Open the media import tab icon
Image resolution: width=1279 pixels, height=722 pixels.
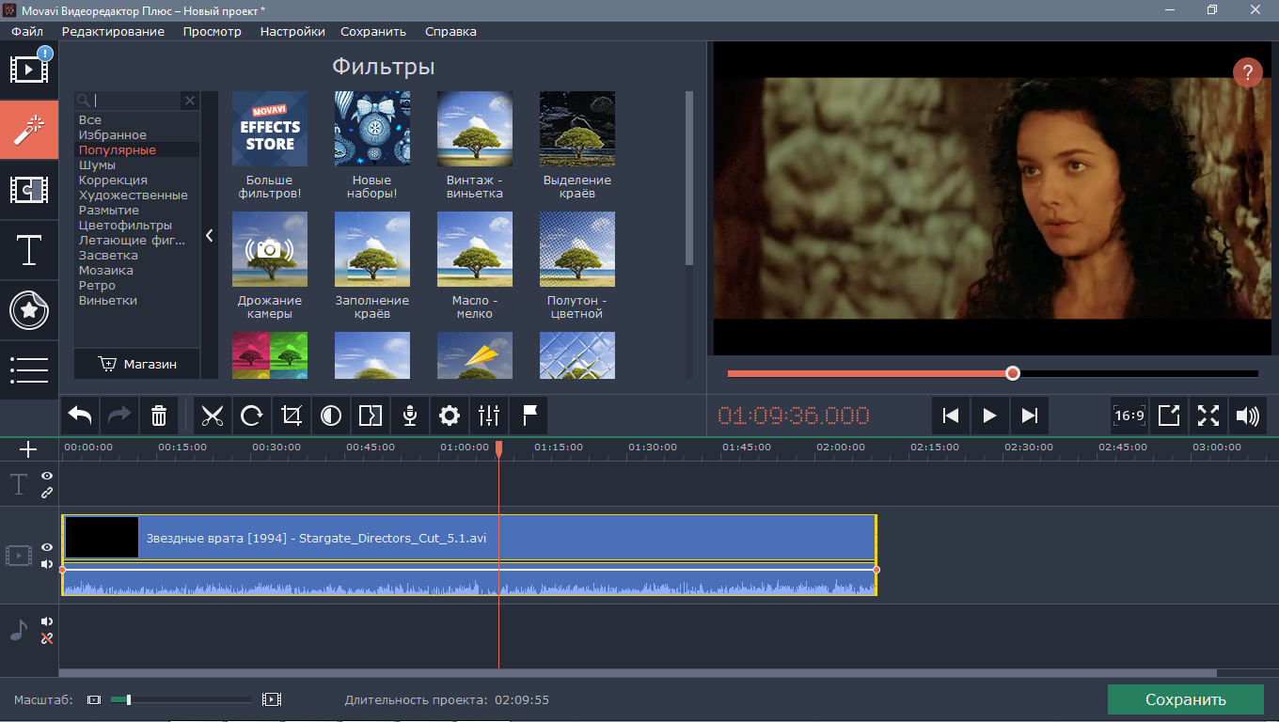click(29, 70)
